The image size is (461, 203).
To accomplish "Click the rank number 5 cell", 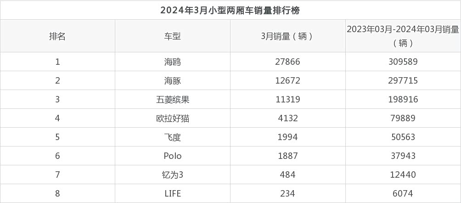I will (57, 137).
